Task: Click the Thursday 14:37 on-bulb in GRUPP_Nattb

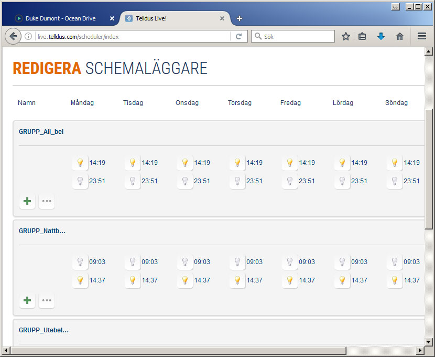Action: pos(237,280)
